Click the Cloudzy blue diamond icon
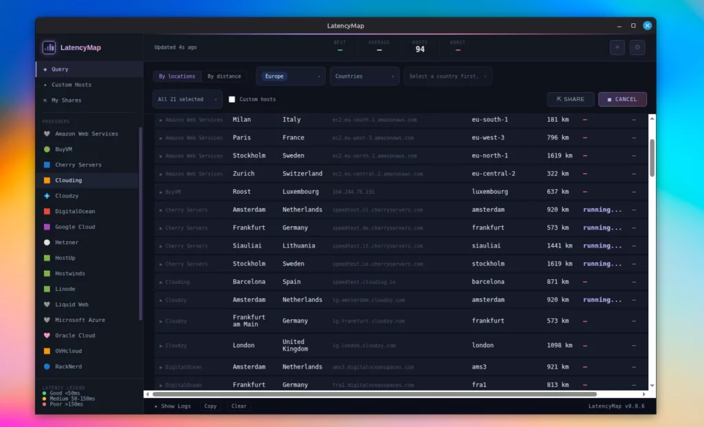This screenshot has height=427, width=704. (47, 196)
